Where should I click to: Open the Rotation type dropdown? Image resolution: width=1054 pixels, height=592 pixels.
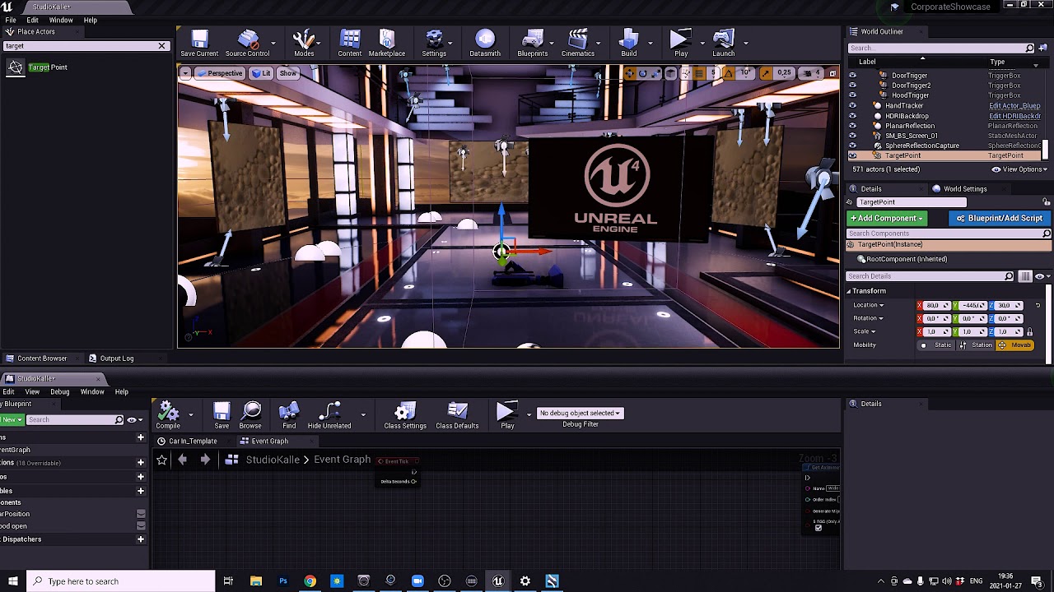click(x=869, y=318)
